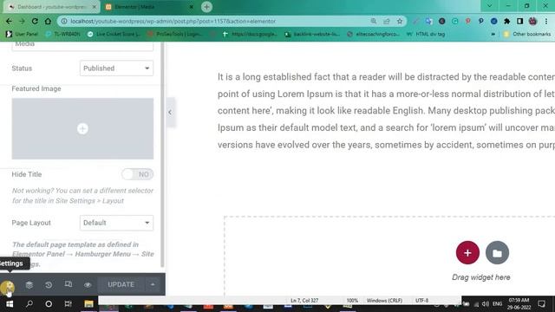Add new section with red plus button
The image size is (555, 312).
[x=467, y=252]
